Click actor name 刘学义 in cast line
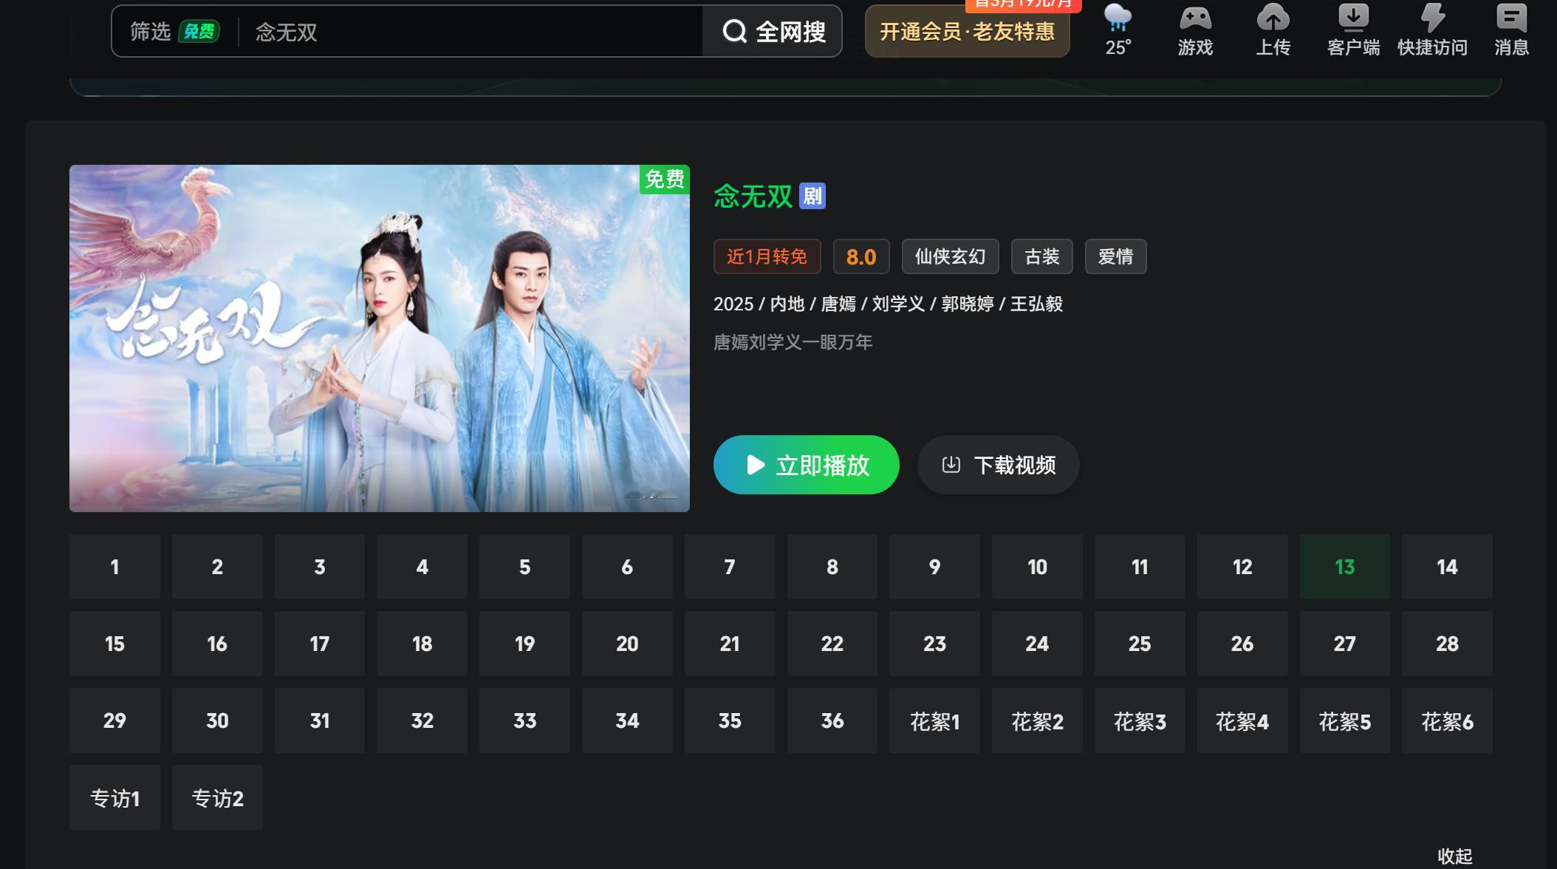 [x=898, y=304]
